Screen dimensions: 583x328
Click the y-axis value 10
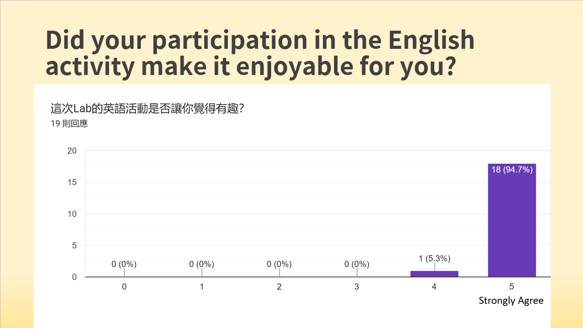[x=72, y=214]
